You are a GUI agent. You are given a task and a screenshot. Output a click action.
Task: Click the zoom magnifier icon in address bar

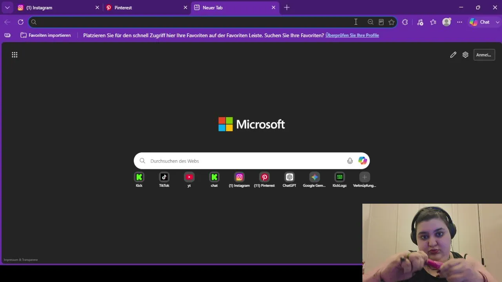coord(371,22)
